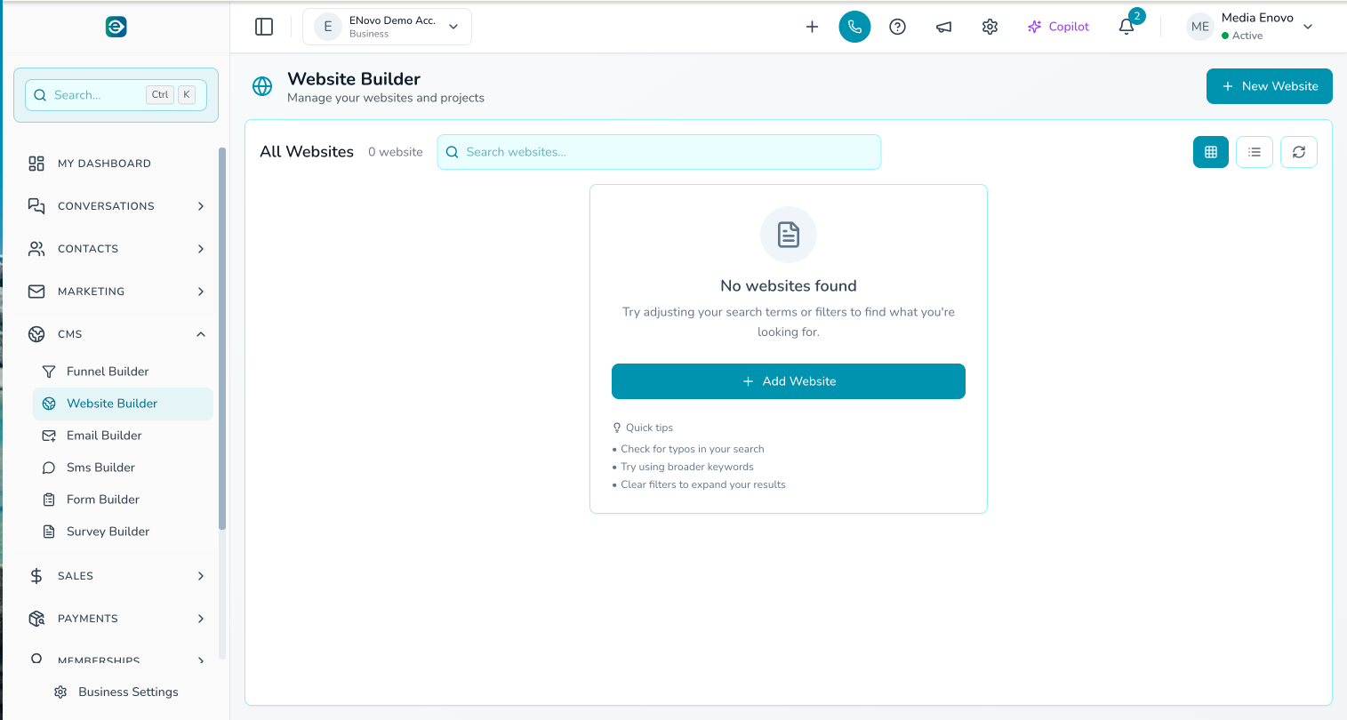Open settings via the gear icon
The width and height of the screenshot is (1347, 720).
click(x=990, y=27)
